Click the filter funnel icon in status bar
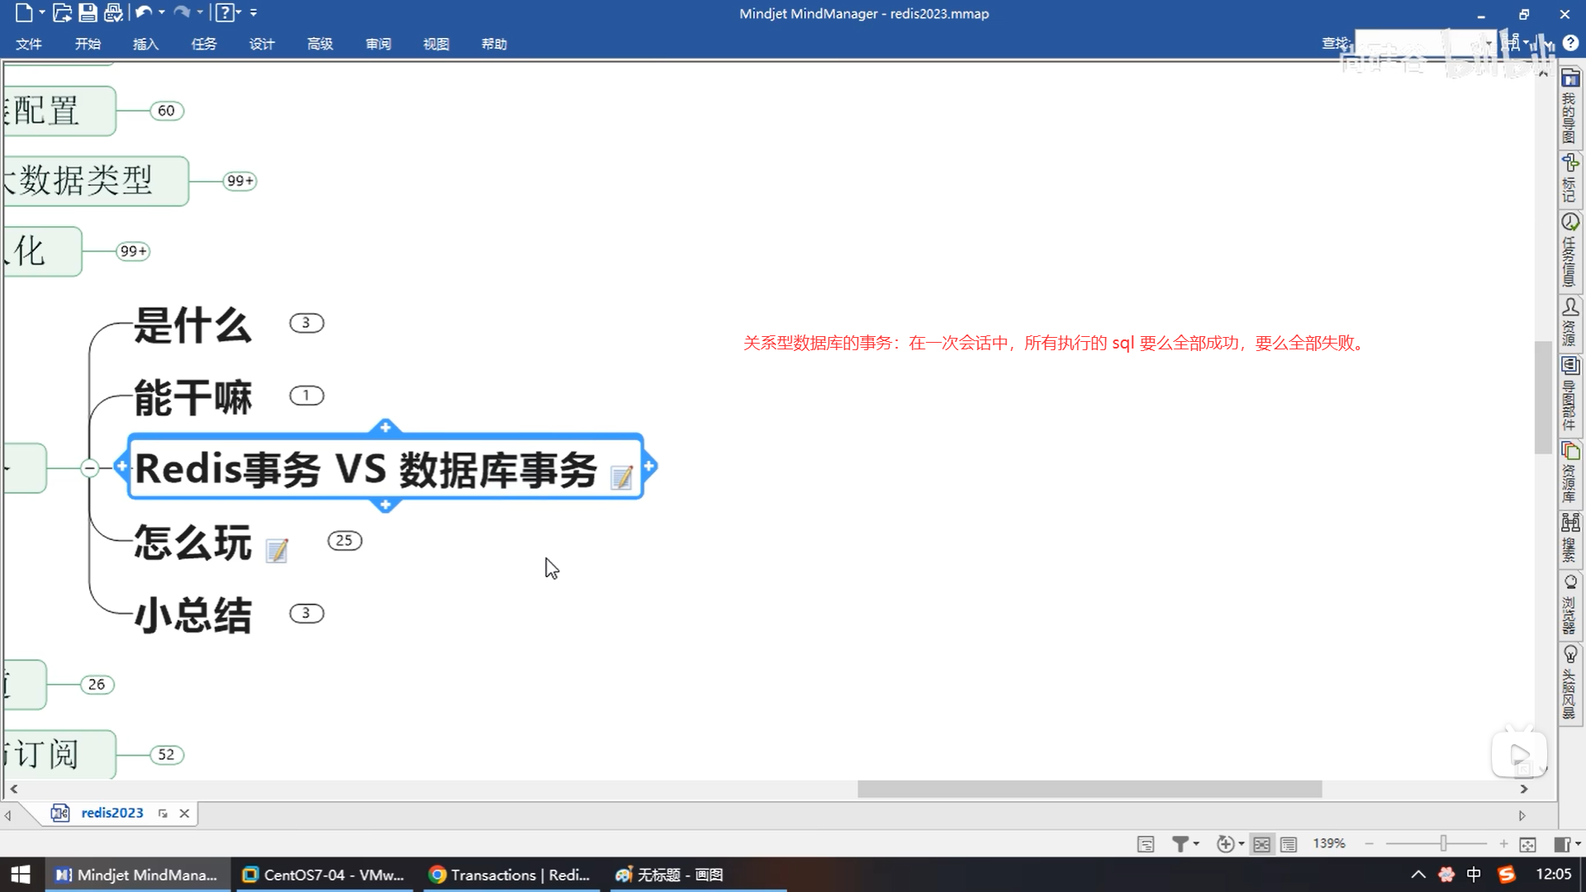The image size is (1586, 892). 1180,844
